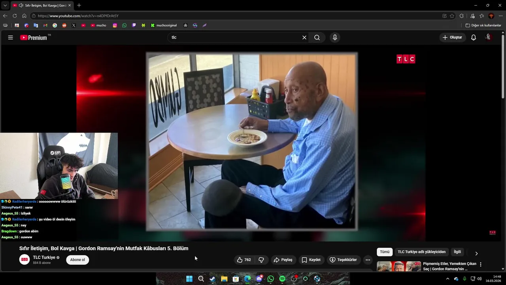Open the favorites list star icon
Screen dimensions: 506x285
click(481, 16)
